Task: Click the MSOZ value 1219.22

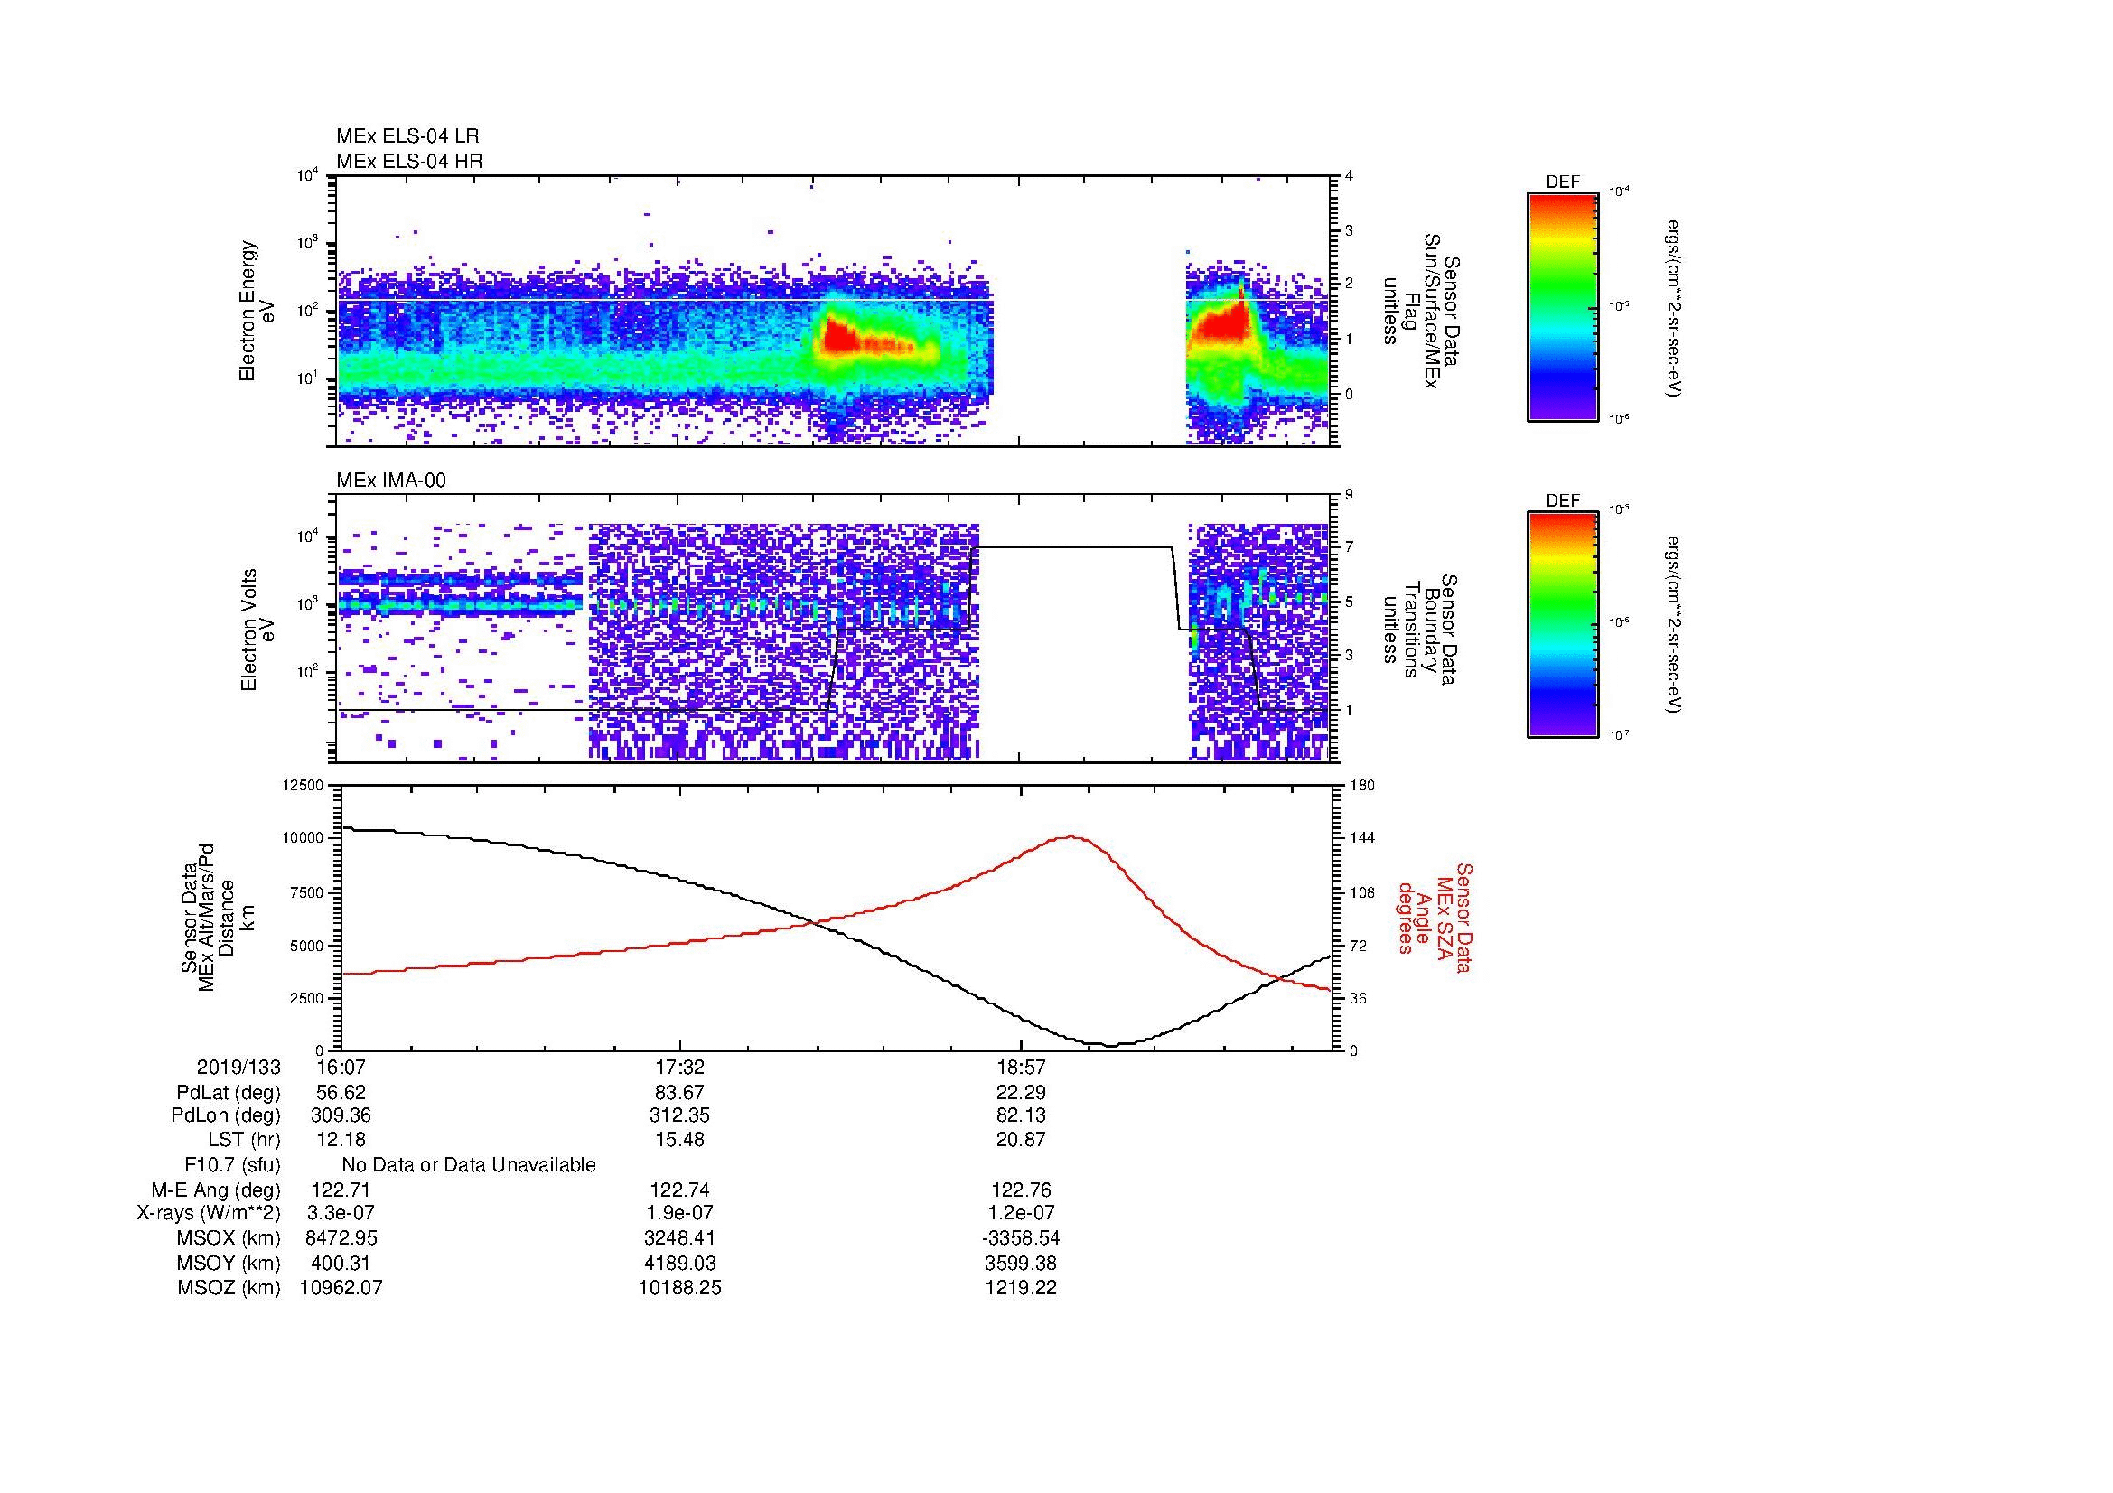Action: (x=1021, y=1288)
